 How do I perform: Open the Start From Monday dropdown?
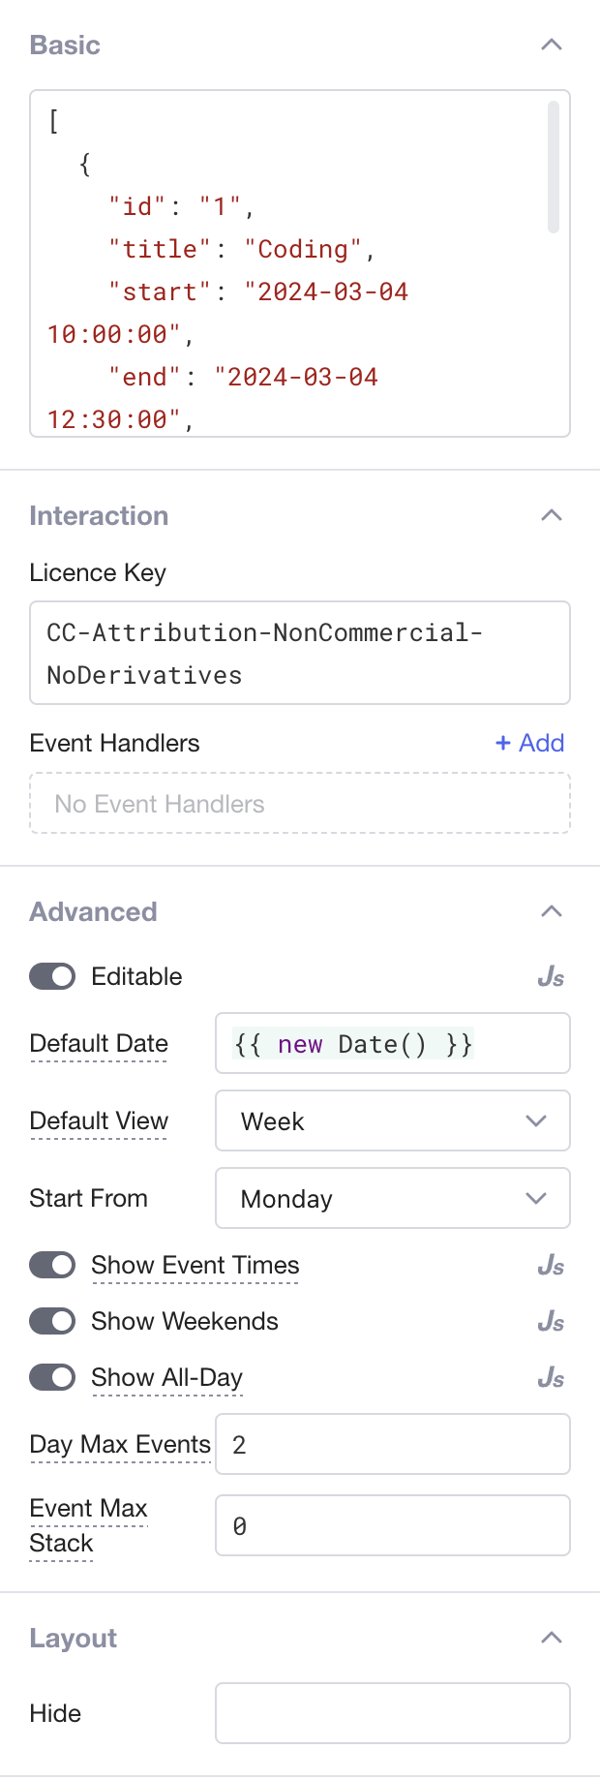click(392, 1198)
